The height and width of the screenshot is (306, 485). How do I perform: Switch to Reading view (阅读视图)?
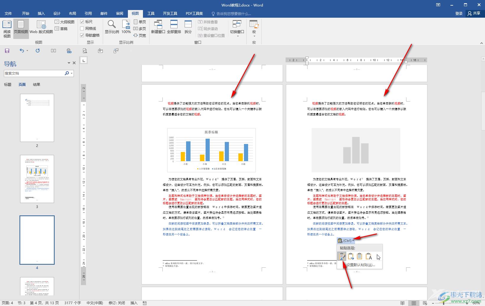(7, 29)
